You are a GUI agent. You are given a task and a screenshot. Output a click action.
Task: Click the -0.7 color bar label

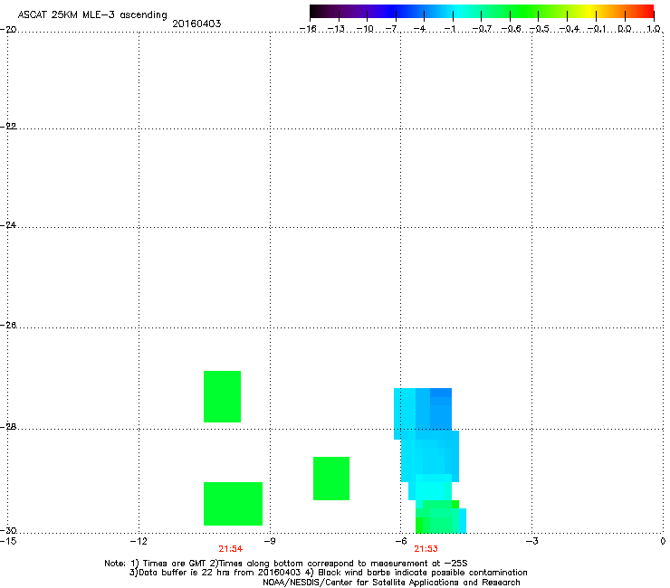482,29
